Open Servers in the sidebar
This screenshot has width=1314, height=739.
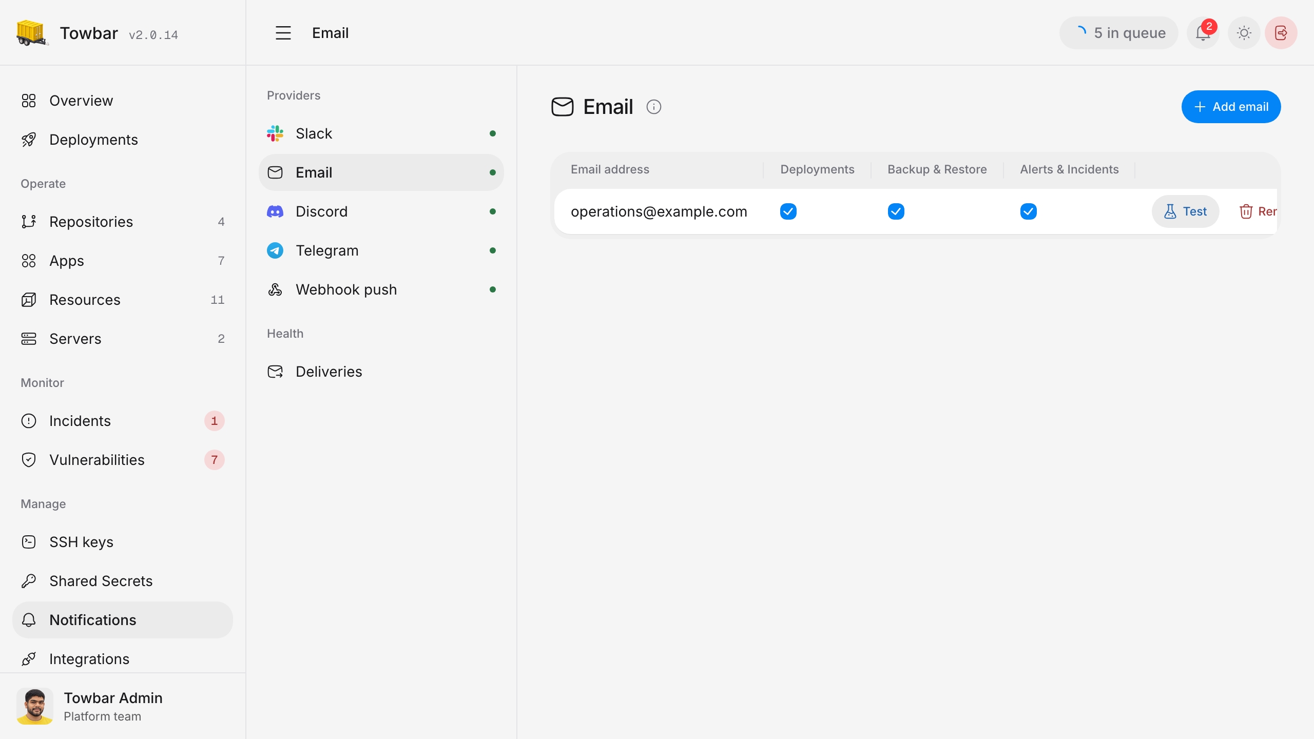(x=123, y=339)
